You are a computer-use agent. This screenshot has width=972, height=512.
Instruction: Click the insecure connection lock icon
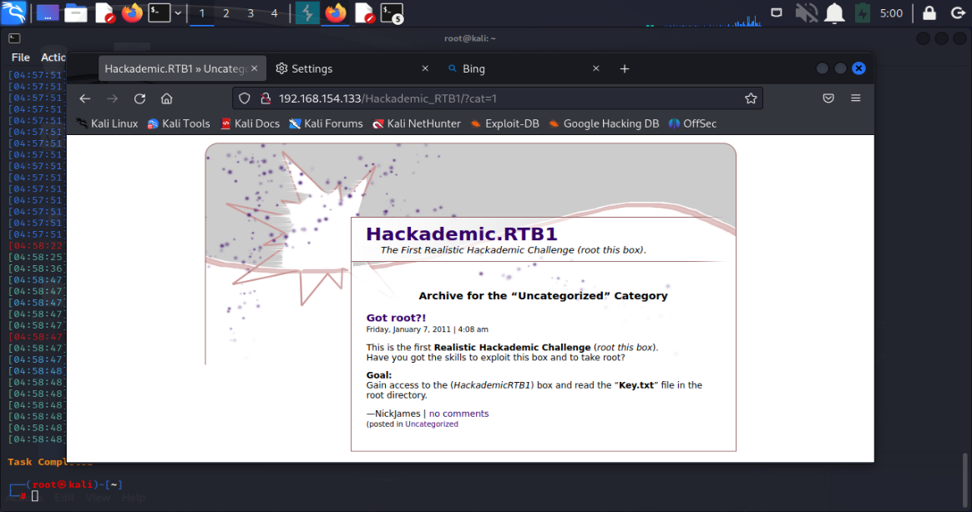[266, 98]
